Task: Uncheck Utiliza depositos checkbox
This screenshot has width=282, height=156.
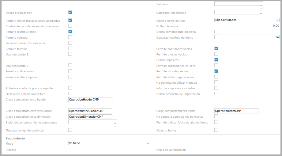Action: click(216, 60)
